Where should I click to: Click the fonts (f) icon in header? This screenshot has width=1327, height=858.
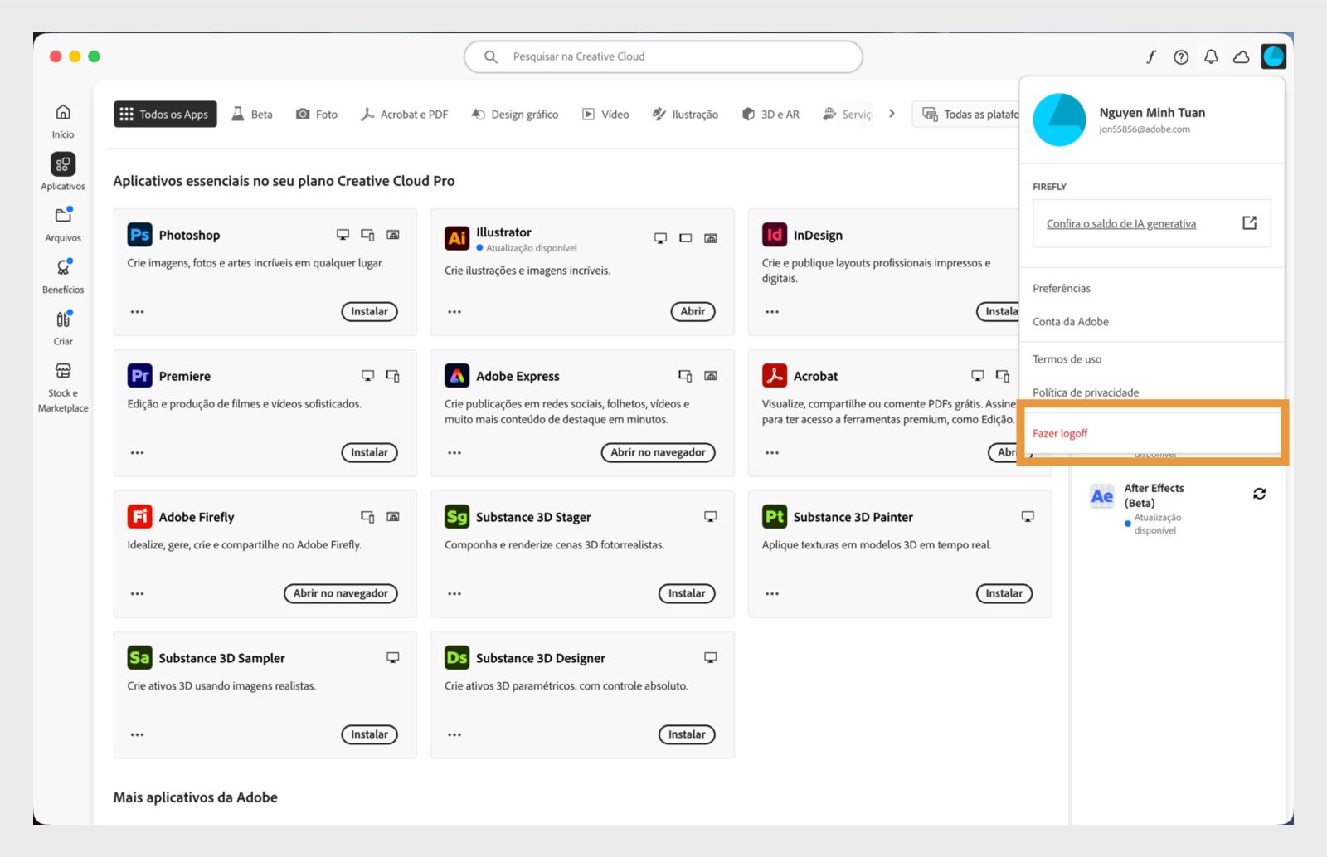pos(1151,56)
